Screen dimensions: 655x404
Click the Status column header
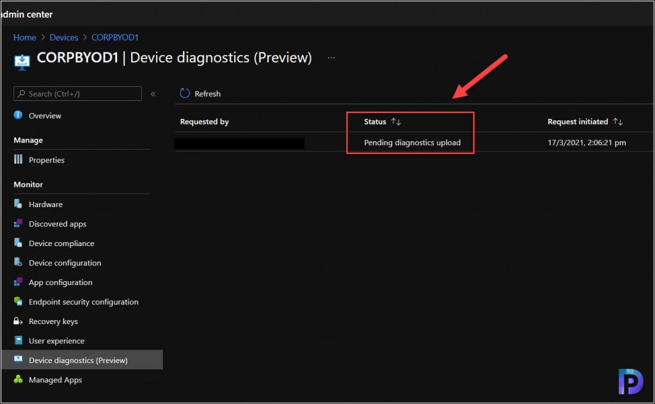tap(375, 121)
